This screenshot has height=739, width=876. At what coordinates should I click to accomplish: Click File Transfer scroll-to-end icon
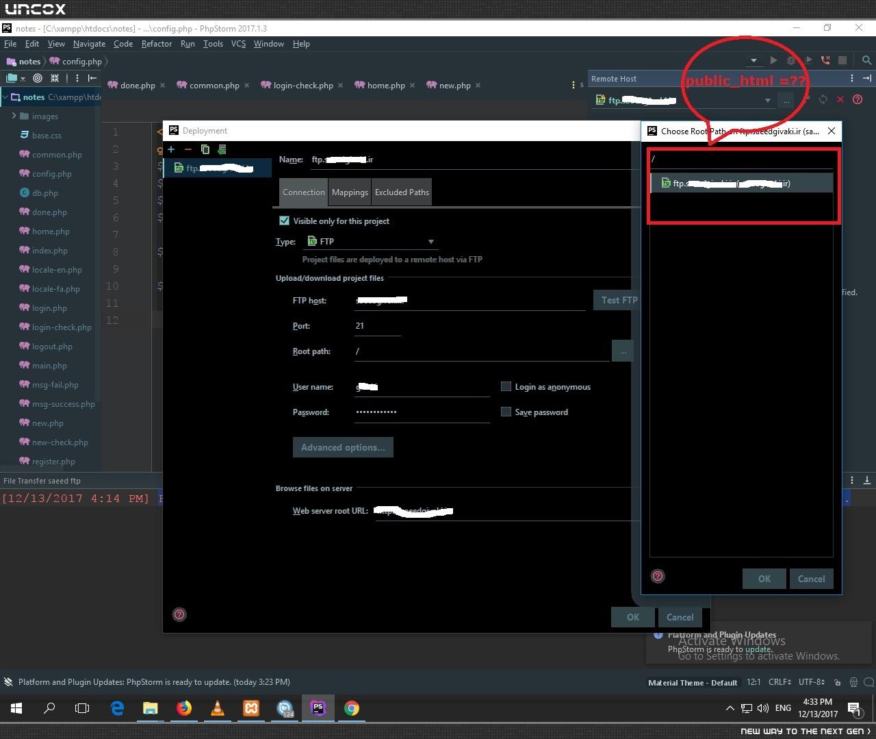(x=867, y=480)
